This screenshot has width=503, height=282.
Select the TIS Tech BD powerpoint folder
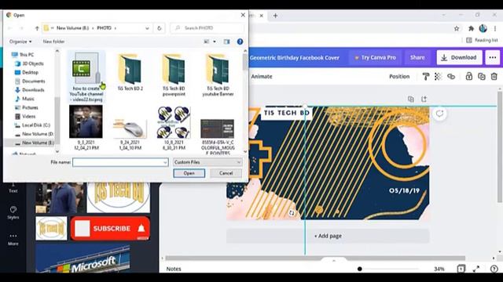click(174, 75)
